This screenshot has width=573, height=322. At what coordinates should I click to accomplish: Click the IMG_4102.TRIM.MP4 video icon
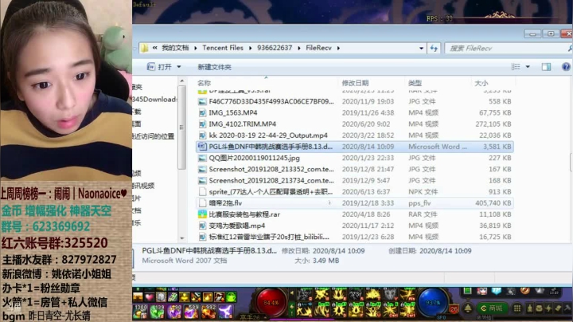coord(202,124)
